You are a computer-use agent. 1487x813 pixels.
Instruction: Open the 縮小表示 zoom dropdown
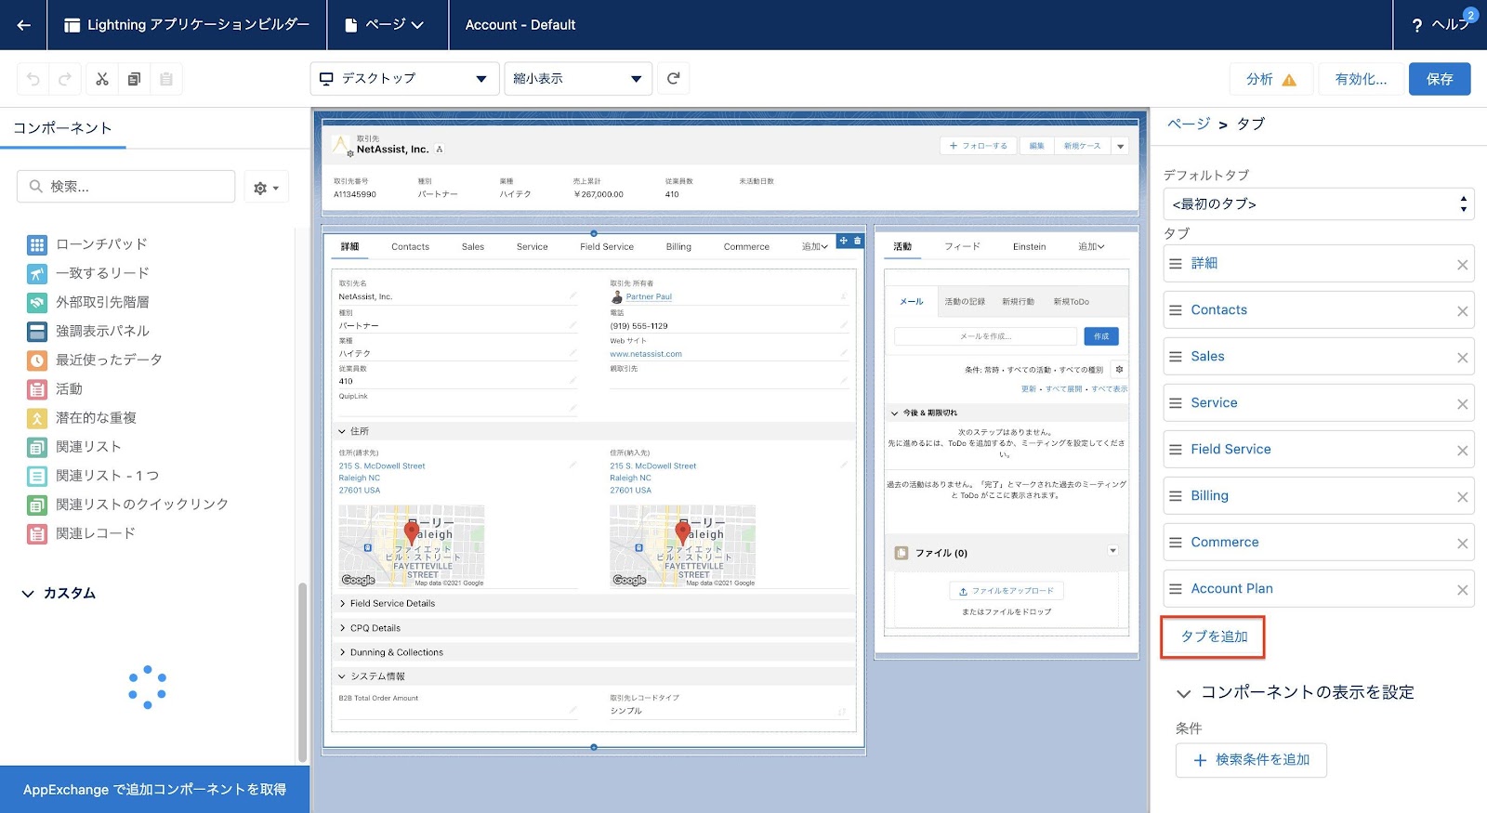[x=577, y=79]
